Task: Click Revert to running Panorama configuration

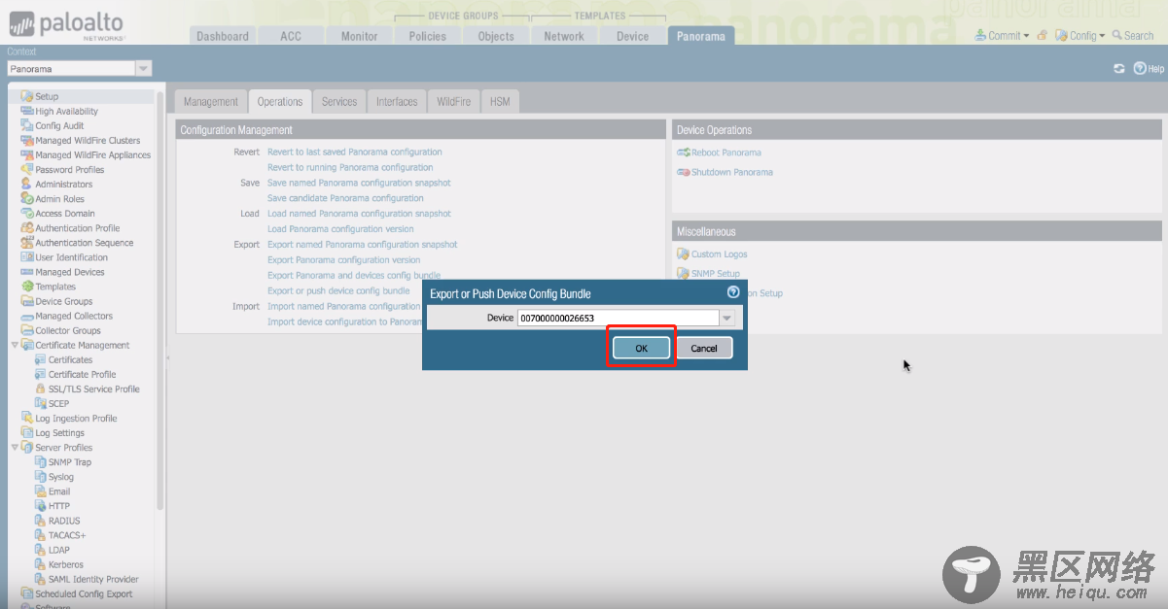Action: tap(350, 167)
